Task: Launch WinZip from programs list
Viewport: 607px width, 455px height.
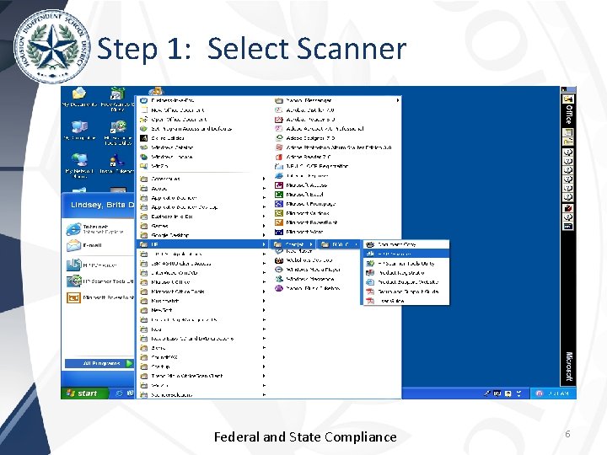Action: [x=155, y=166]
